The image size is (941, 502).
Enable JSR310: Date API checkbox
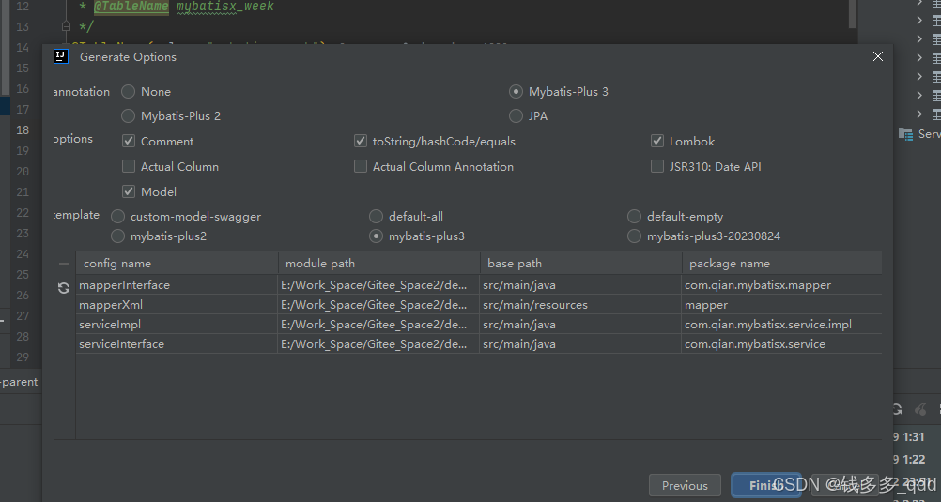pos(657,166)
